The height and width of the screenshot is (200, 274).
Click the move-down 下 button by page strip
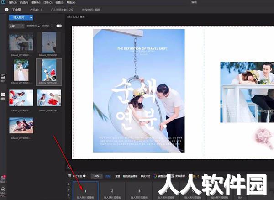pyautogui.click(x=68, y=195)
